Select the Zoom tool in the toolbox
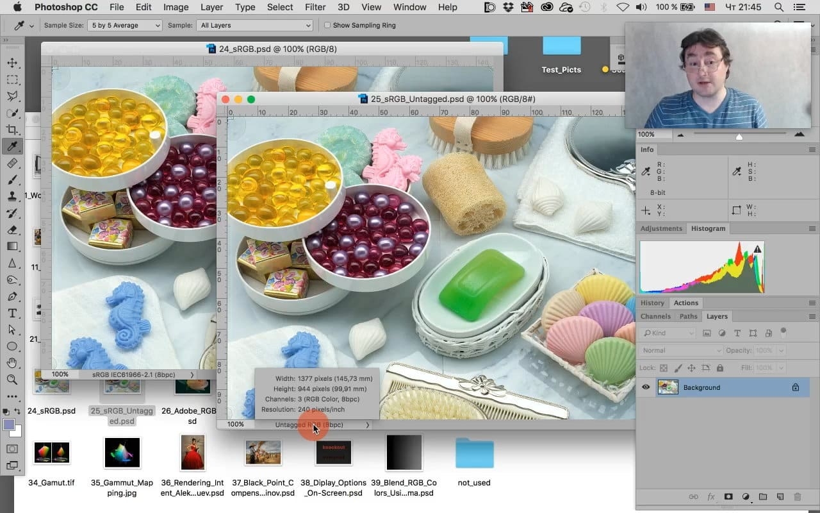The image size is (820, 513). (x=12, y=380)
